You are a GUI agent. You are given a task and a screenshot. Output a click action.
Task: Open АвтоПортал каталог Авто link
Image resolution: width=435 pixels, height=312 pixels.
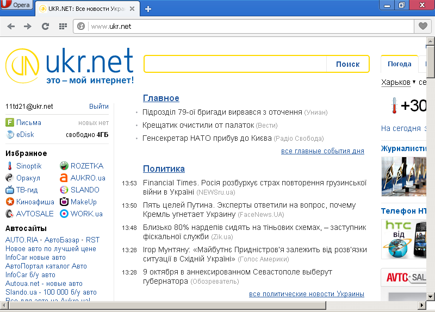pyautogui.click(x=46, y=266)
